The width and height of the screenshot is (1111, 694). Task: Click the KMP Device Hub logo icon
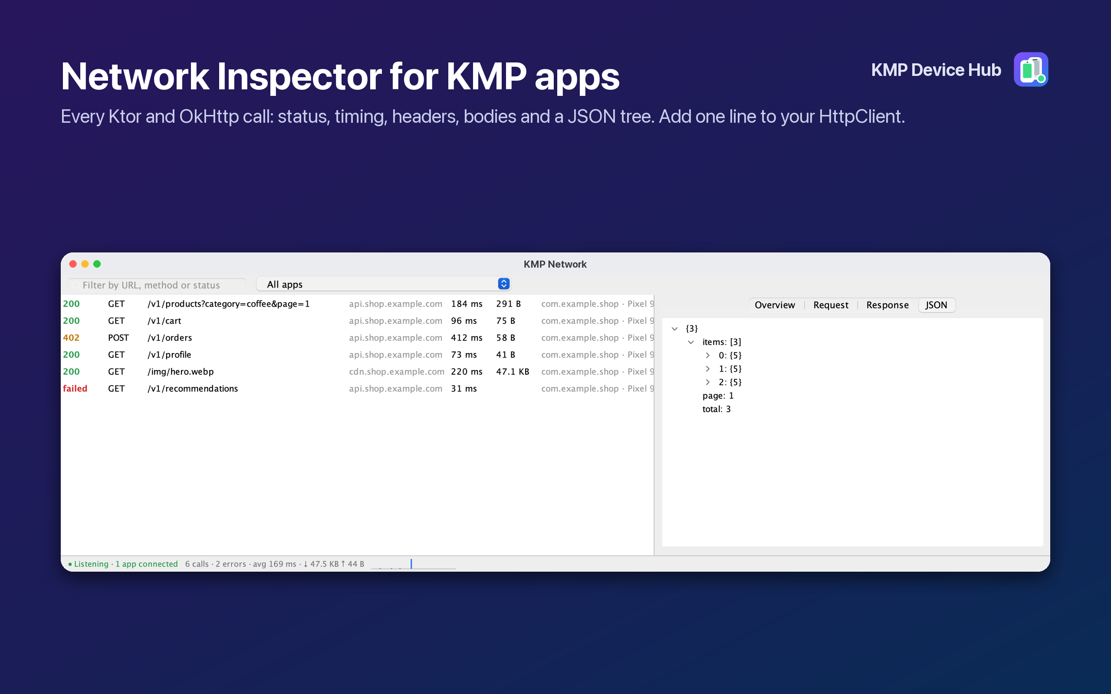click(1031, 69)
